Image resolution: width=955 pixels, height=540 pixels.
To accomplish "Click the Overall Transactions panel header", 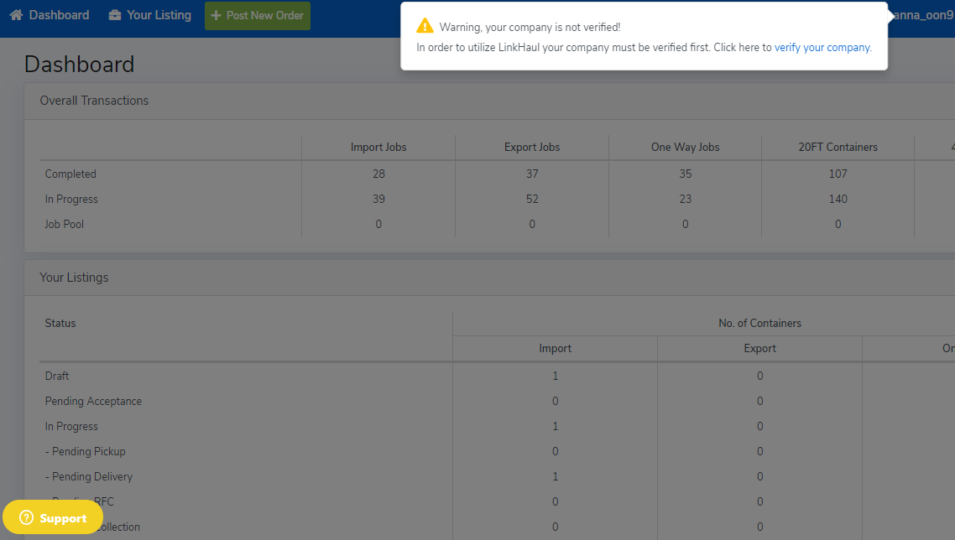I will click(94, 101).
